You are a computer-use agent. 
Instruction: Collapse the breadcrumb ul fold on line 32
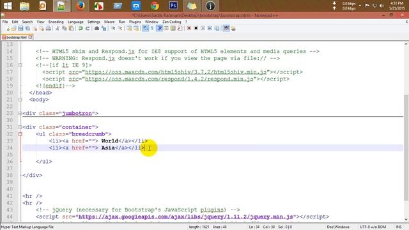coord(20,134)
